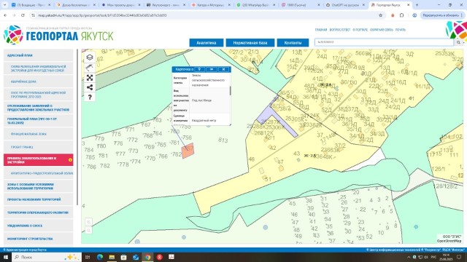
Task: Click the sidebar vertical scrollbar
Action: (77, 127)
